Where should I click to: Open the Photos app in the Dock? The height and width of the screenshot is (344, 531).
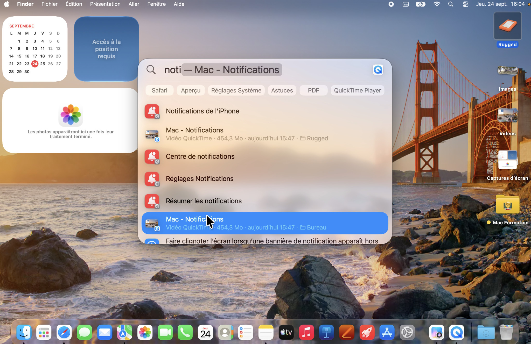pos(145,332)
